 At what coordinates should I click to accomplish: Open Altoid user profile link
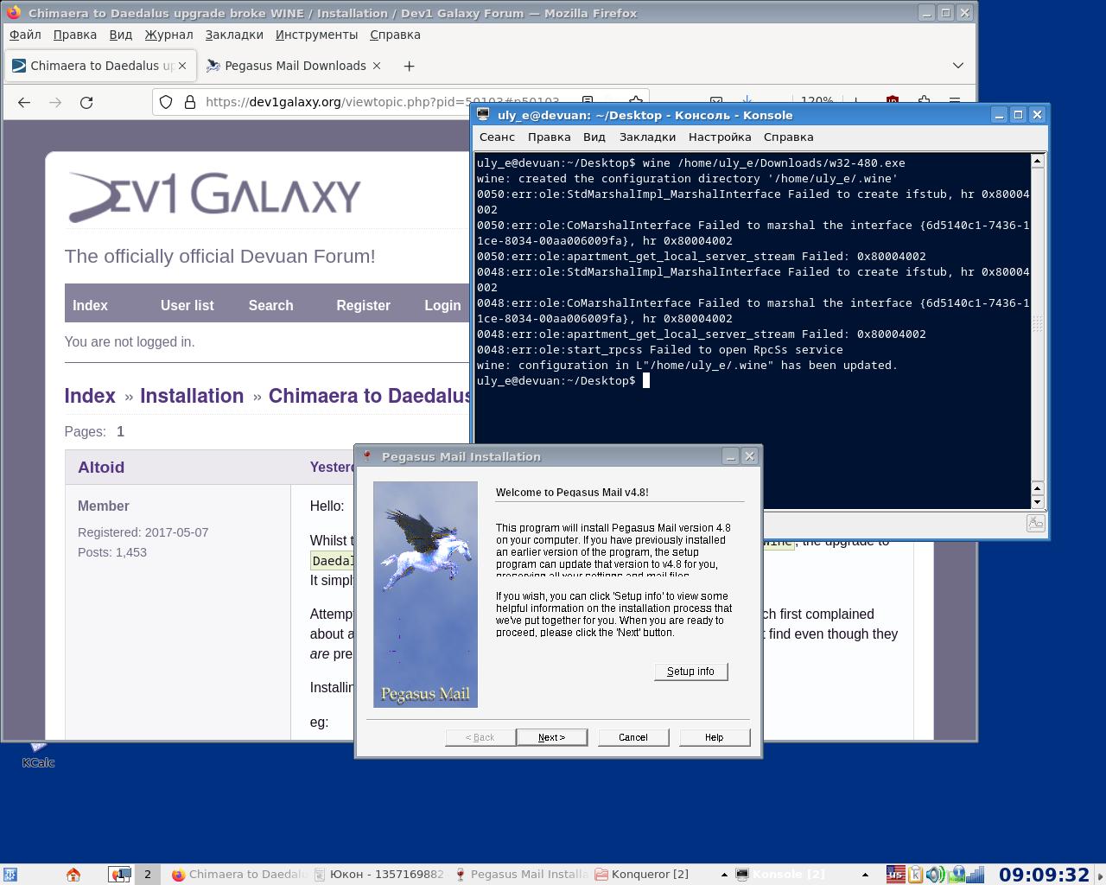pyautogui.click(x=101, y=467)
